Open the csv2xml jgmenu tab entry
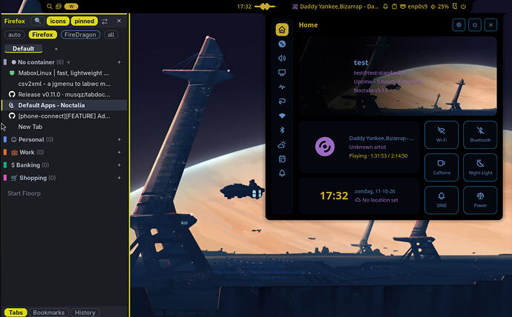 click(65, 84)
